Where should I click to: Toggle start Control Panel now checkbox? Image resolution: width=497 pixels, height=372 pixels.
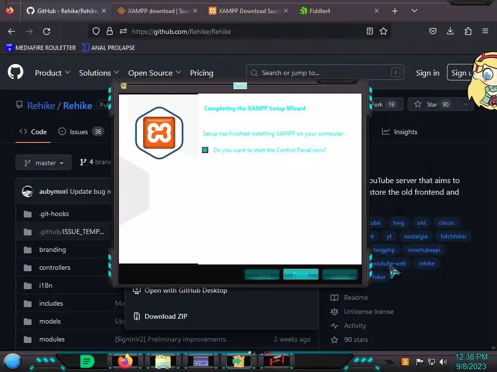tap(205, 150)
